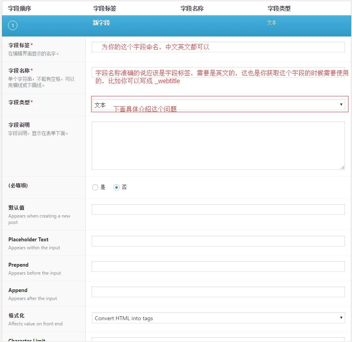Click the circled field order number ①
The height and width of the screenshot is (342, 352).
[12, 25]
